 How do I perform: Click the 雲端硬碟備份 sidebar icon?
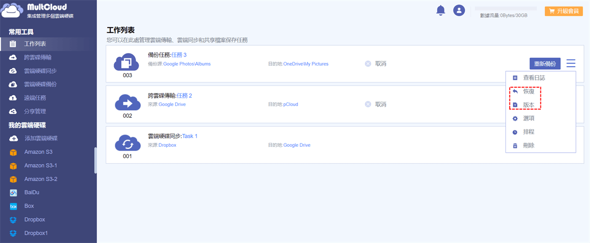13,84
